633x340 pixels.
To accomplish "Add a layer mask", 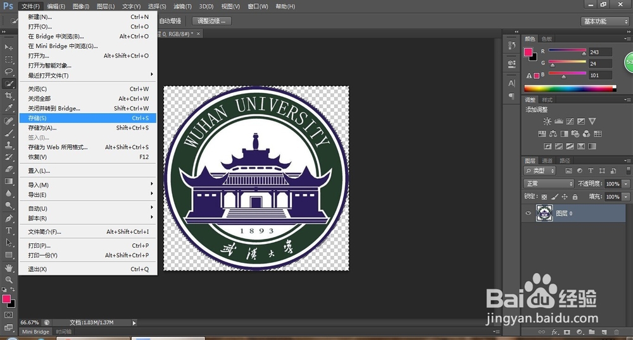I will (567, 332).
